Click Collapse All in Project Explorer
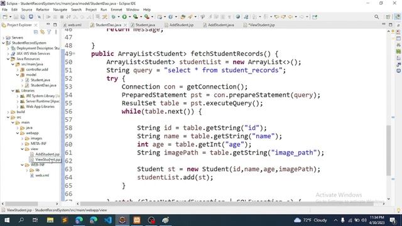 coord(36,32)
